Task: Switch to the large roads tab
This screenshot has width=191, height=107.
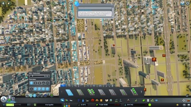Action: pos(75,86)
